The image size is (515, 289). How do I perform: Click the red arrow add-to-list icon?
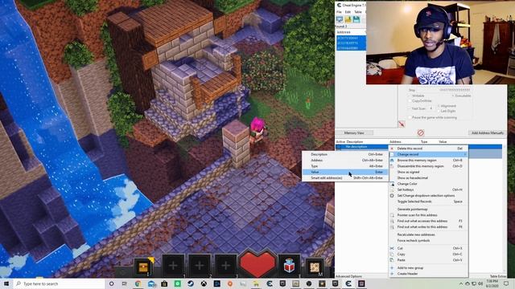tap(402, 124)
